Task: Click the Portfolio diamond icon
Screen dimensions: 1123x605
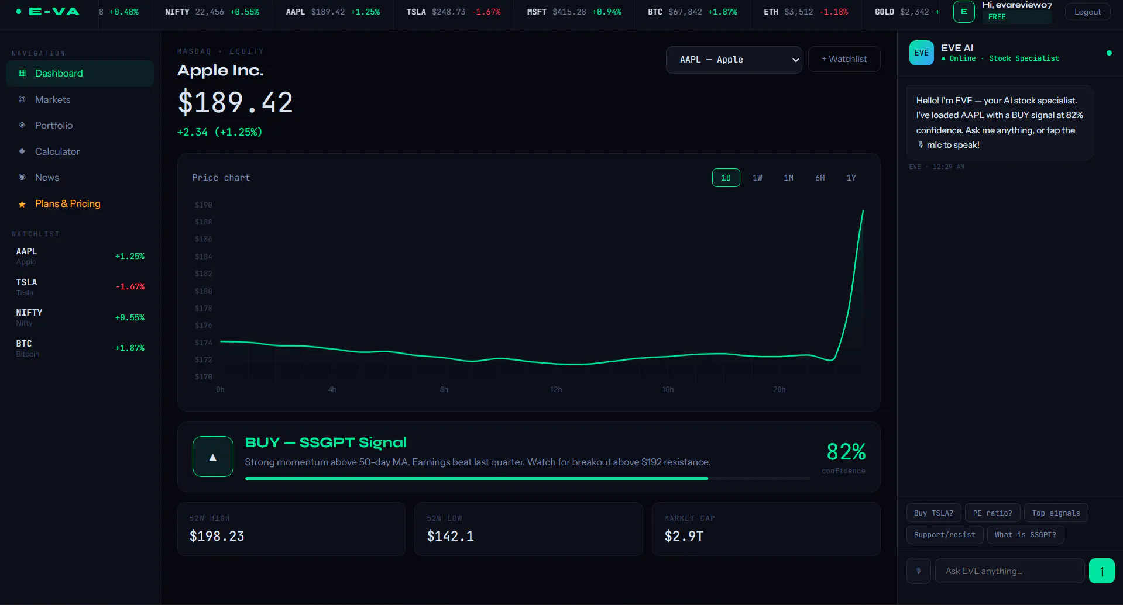Action: pyautogui.click(x=22, y=125)
